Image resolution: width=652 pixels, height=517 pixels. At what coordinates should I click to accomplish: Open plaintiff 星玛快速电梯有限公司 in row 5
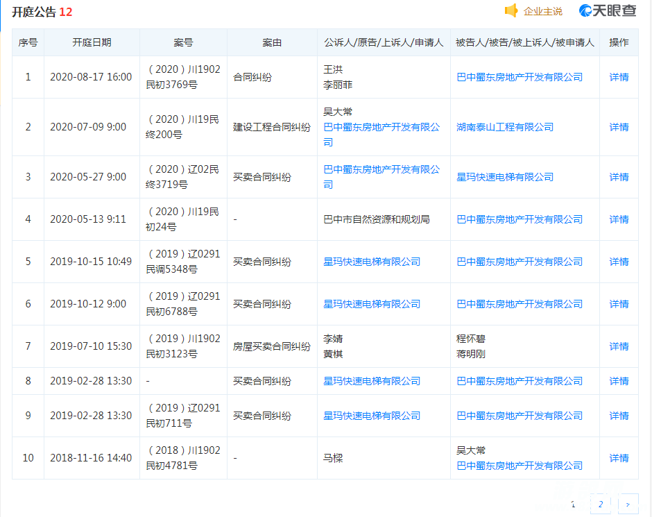click(x=372, y=262)
